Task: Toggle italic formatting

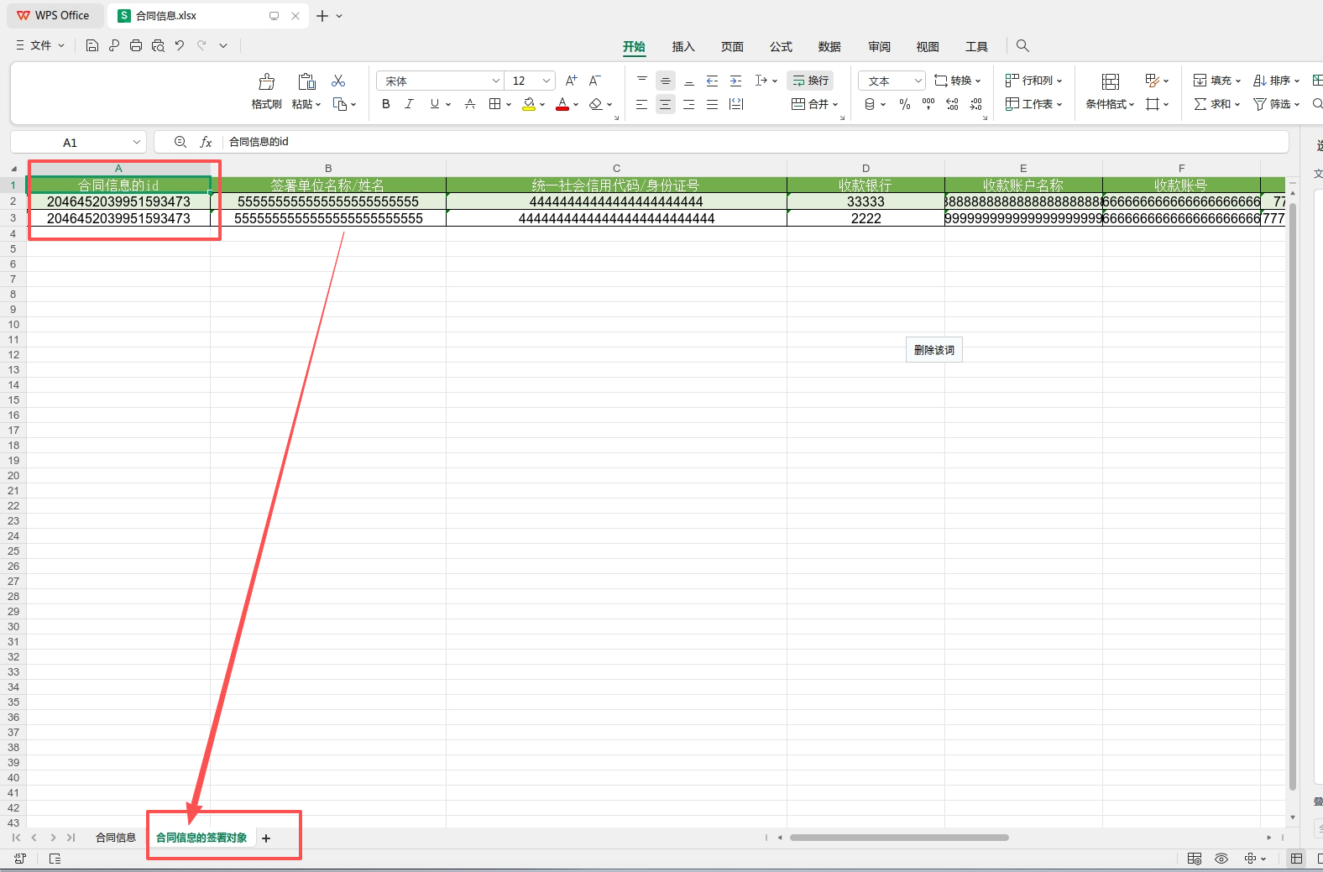Action: (x=409, y=104)
